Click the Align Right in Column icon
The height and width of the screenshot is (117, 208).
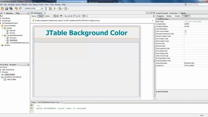69,16
